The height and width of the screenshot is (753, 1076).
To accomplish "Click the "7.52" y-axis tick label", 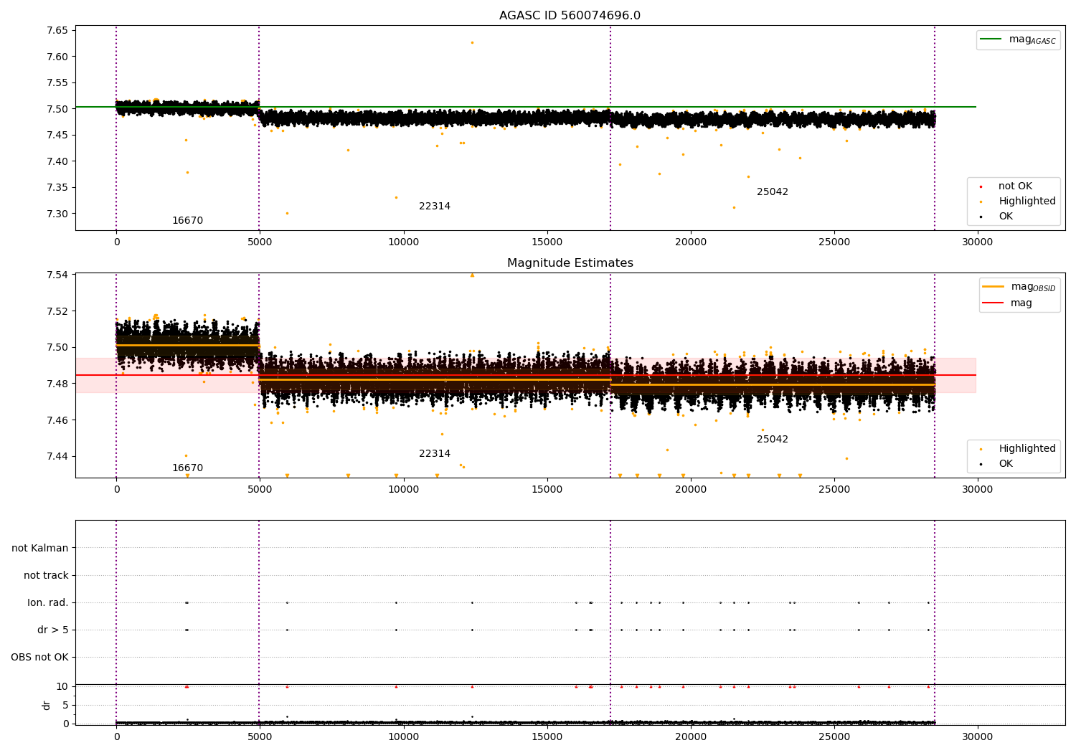I will (x=58, y=311).
